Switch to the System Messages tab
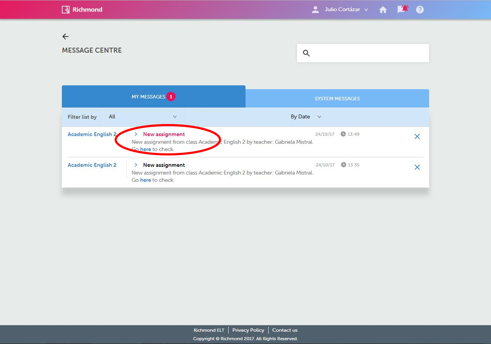491x344 pixels. click(x=337, y=99)
